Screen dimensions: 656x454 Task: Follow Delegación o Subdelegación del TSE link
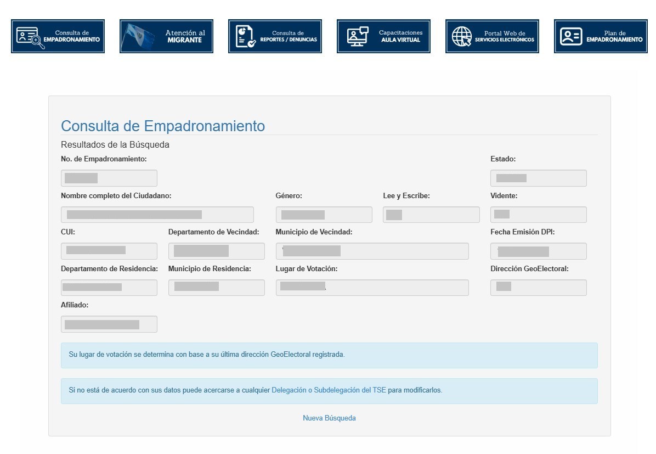point(329,390)
